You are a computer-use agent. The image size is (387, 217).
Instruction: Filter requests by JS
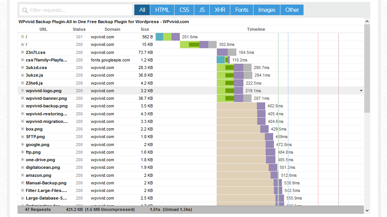point(202,10)
